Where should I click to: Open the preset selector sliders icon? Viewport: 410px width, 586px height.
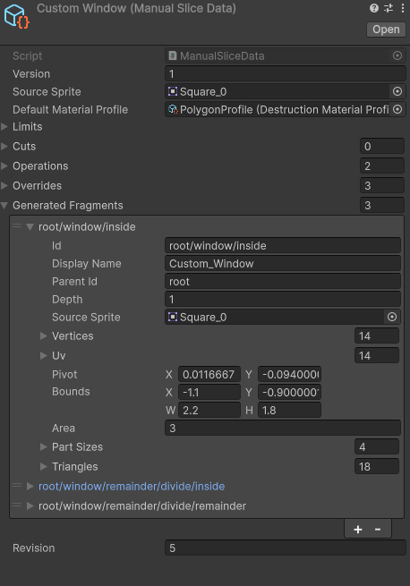389,8
